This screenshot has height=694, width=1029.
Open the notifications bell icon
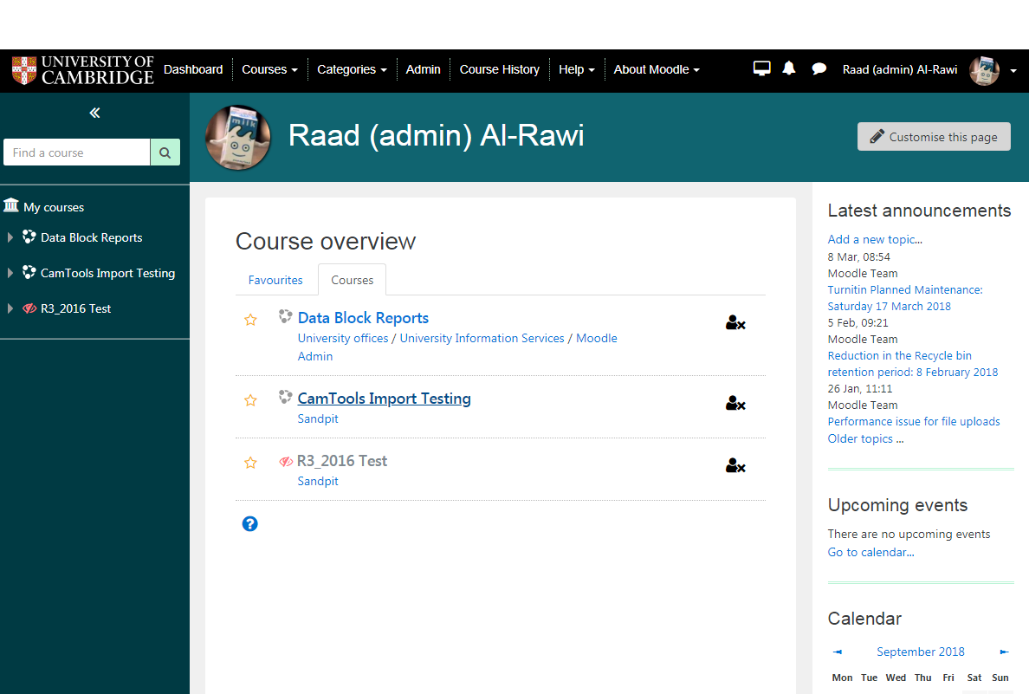pos(789,68)
